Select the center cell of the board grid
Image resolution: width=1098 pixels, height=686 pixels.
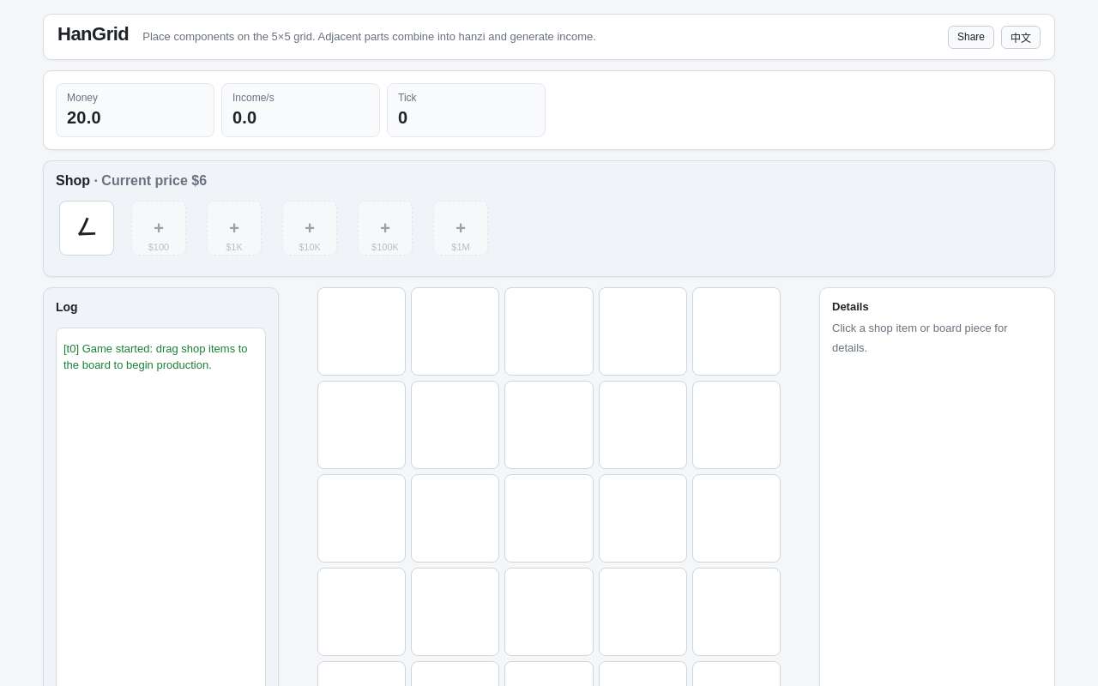pos(549,518)
